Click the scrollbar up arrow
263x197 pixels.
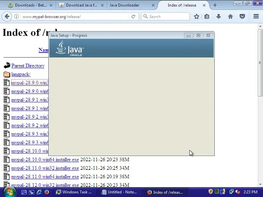pyautogui.click(x=260, y=26)
